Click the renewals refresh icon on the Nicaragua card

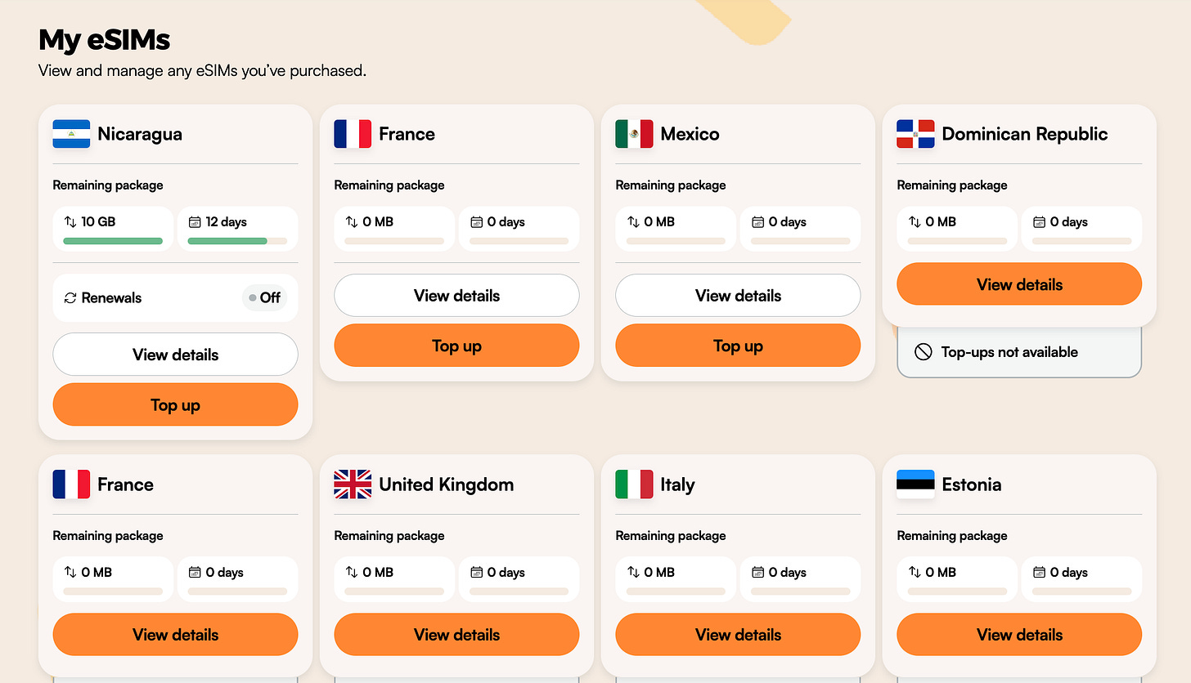(70, 297)
